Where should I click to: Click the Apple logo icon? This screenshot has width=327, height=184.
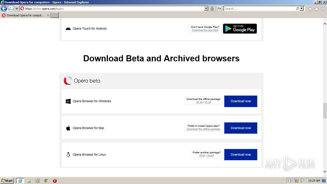tap(68, 128)
